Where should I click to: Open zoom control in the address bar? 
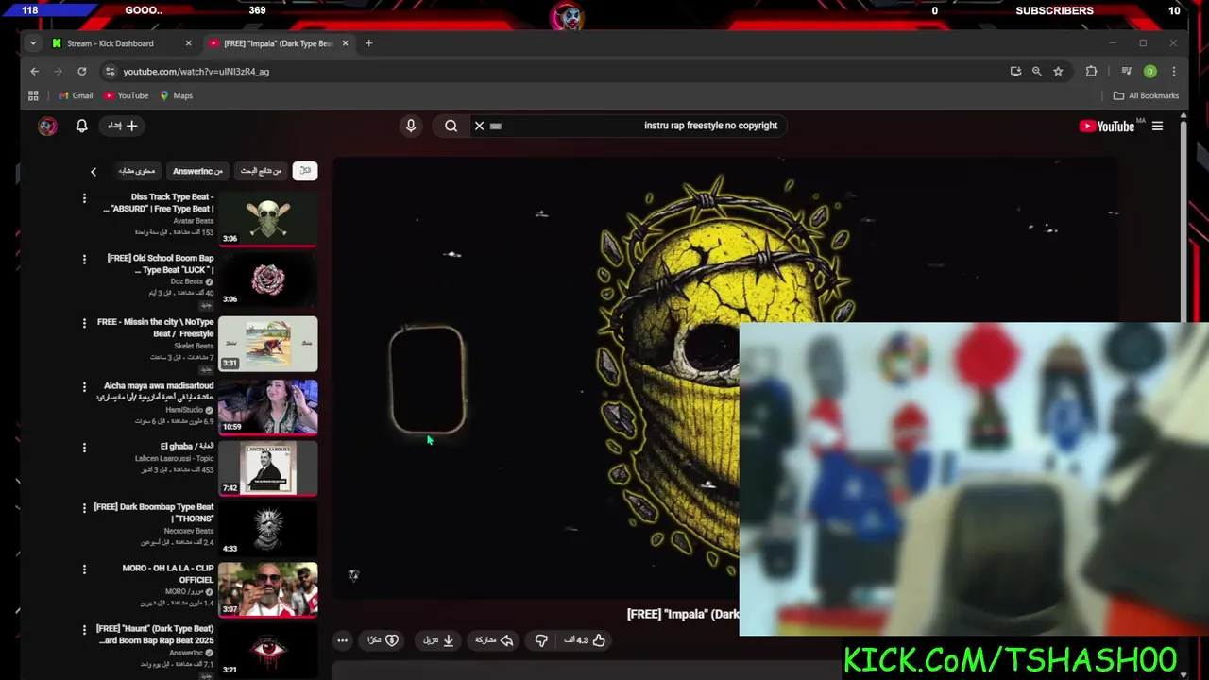coord(1036,71)
